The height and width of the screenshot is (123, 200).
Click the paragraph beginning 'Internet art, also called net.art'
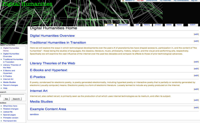pos(100,96)
